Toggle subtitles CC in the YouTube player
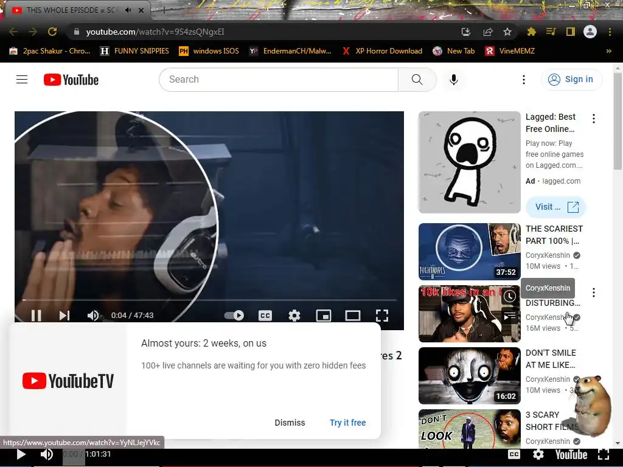The width and height of the screenshot is (623, 467). click(265, 316)
